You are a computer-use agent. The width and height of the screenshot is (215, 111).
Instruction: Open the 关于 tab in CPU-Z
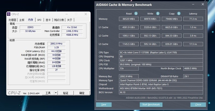pyautogui.click(x=70, y=20)
